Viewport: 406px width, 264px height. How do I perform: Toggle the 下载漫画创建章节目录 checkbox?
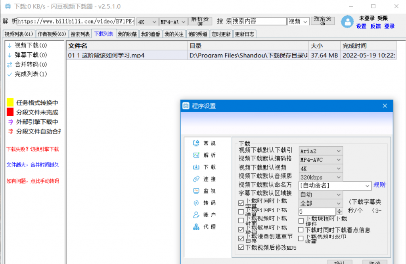pos(241,238)
